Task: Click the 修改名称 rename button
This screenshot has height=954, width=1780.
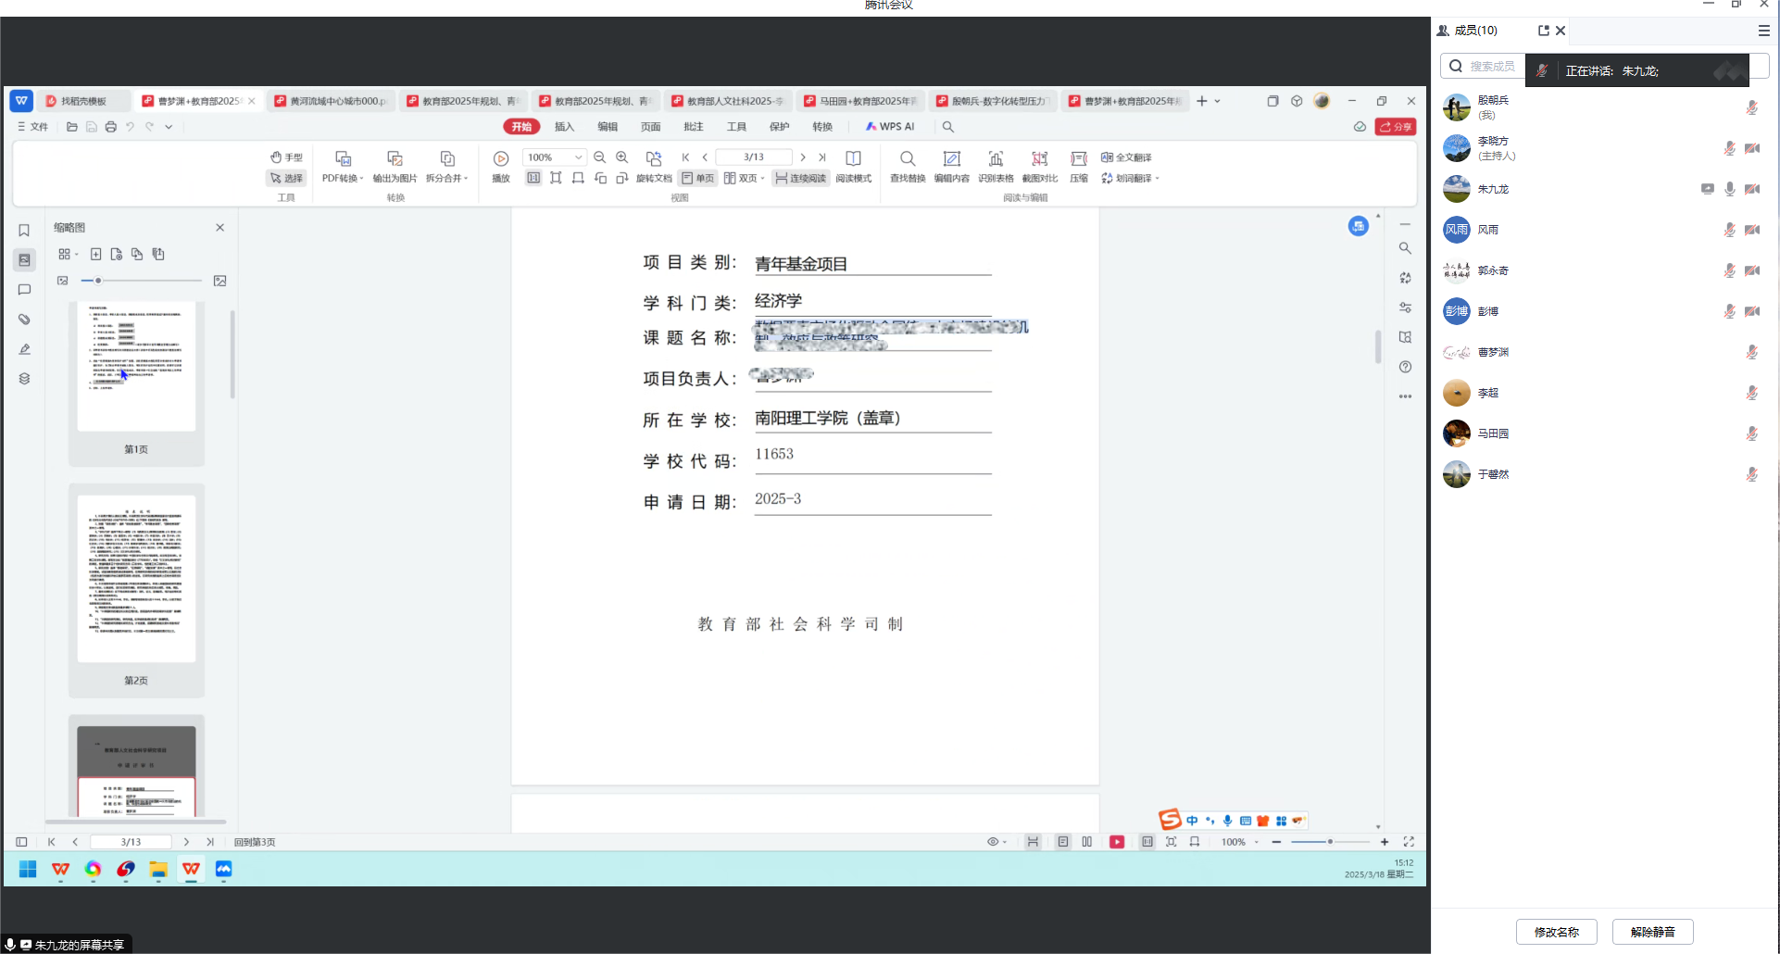Action: pyautogui.click(x=1556, y=932)
